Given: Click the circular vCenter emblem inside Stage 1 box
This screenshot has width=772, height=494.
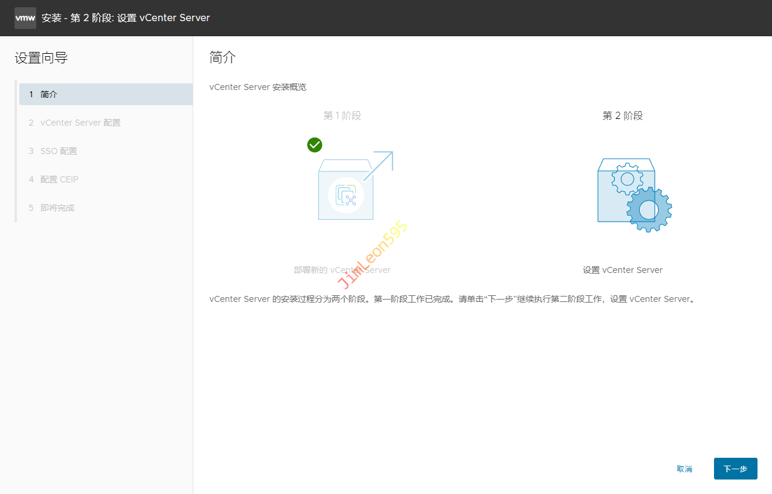Looking at the screenshot, I should [346, 194].
